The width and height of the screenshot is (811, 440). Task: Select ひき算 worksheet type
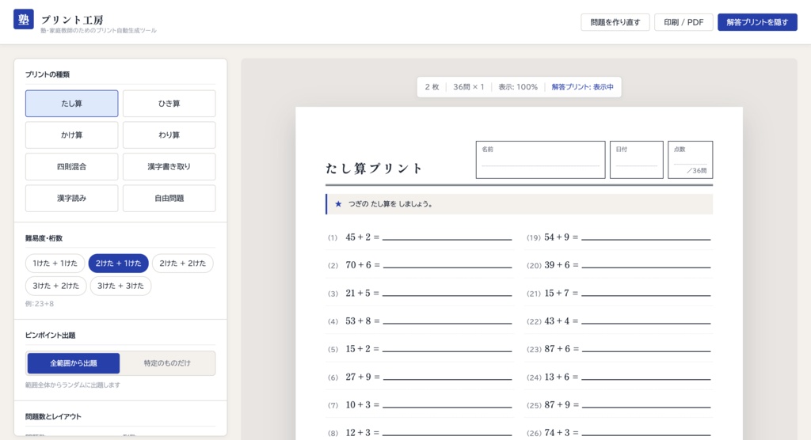click(x=169, y=104)
